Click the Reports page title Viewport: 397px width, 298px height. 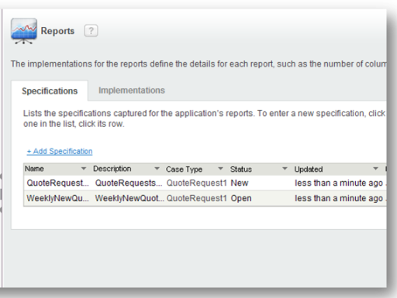57,31
